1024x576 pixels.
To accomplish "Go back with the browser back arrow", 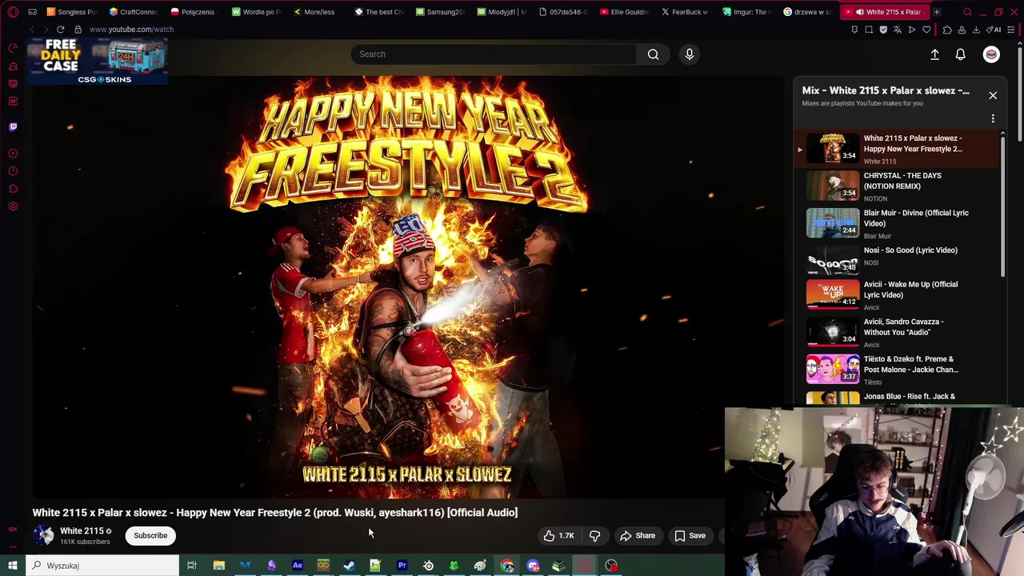I will [x=32, y=30].
